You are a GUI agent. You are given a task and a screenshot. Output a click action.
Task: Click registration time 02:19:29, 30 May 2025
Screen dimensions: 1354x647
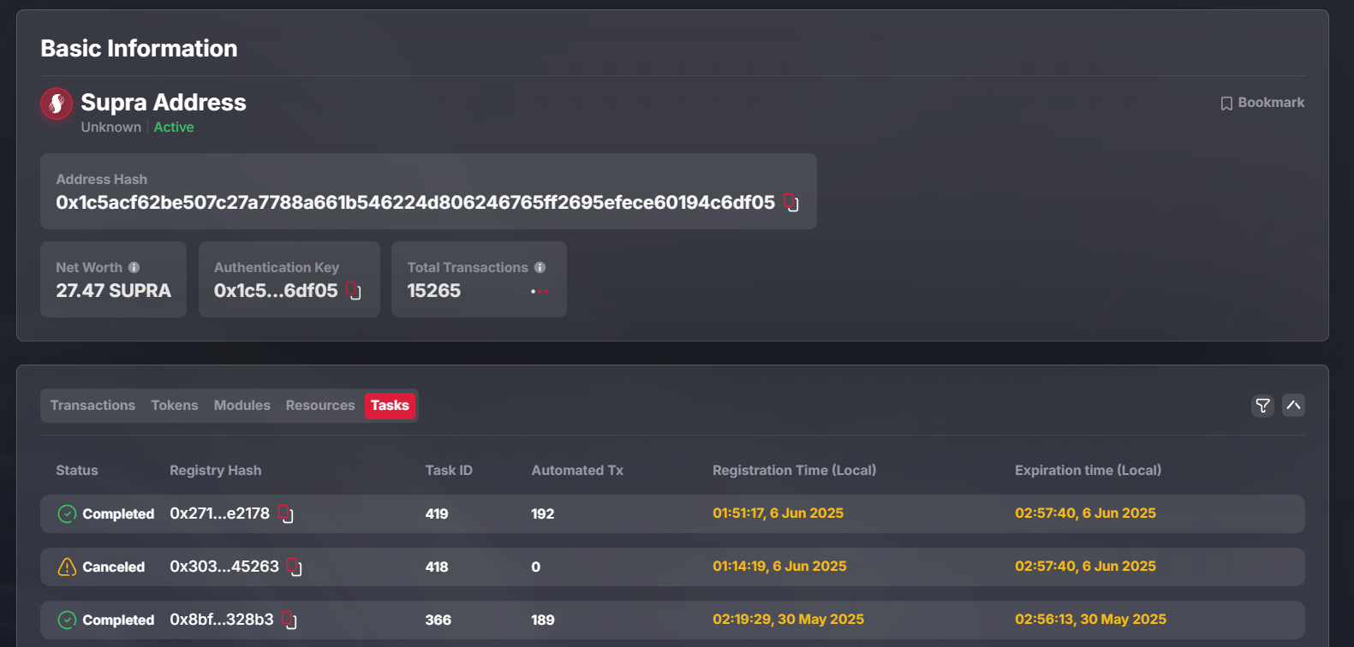click(789, 620)
